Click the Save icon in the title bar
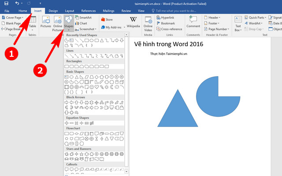282x176 pixels. coord(6,3)
